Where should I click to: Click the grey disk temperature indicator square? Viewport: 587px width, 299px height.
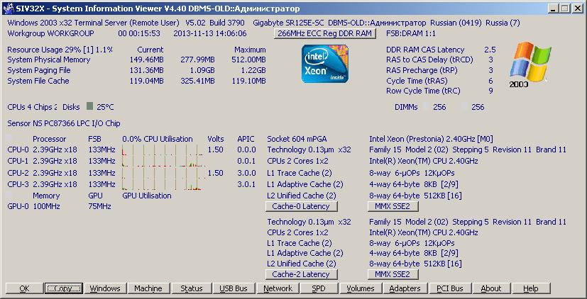pyautogui.click(x=89, y=106)
